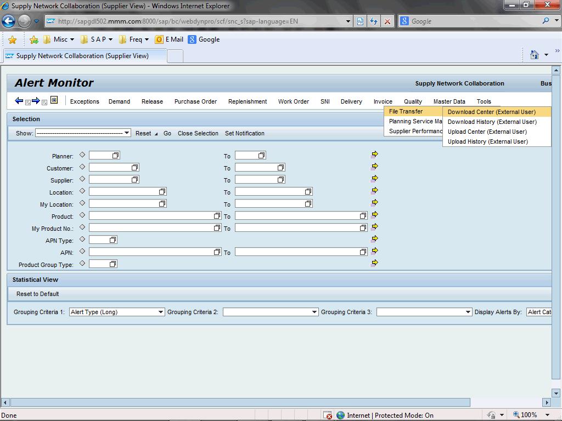Click the Home icon in IE command bar

(535, 55)
